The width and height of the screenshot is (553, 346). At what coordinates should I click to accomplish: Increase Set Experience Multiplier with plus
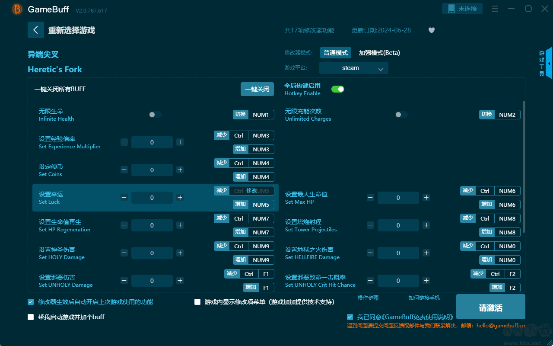click(180, 142)
